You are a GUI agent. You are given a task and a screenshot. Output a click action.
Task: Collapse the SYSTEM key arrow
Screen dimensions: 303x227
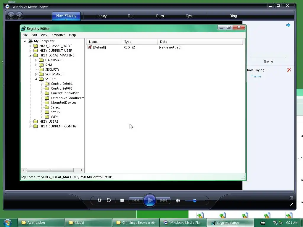click(x=36, y=79)
